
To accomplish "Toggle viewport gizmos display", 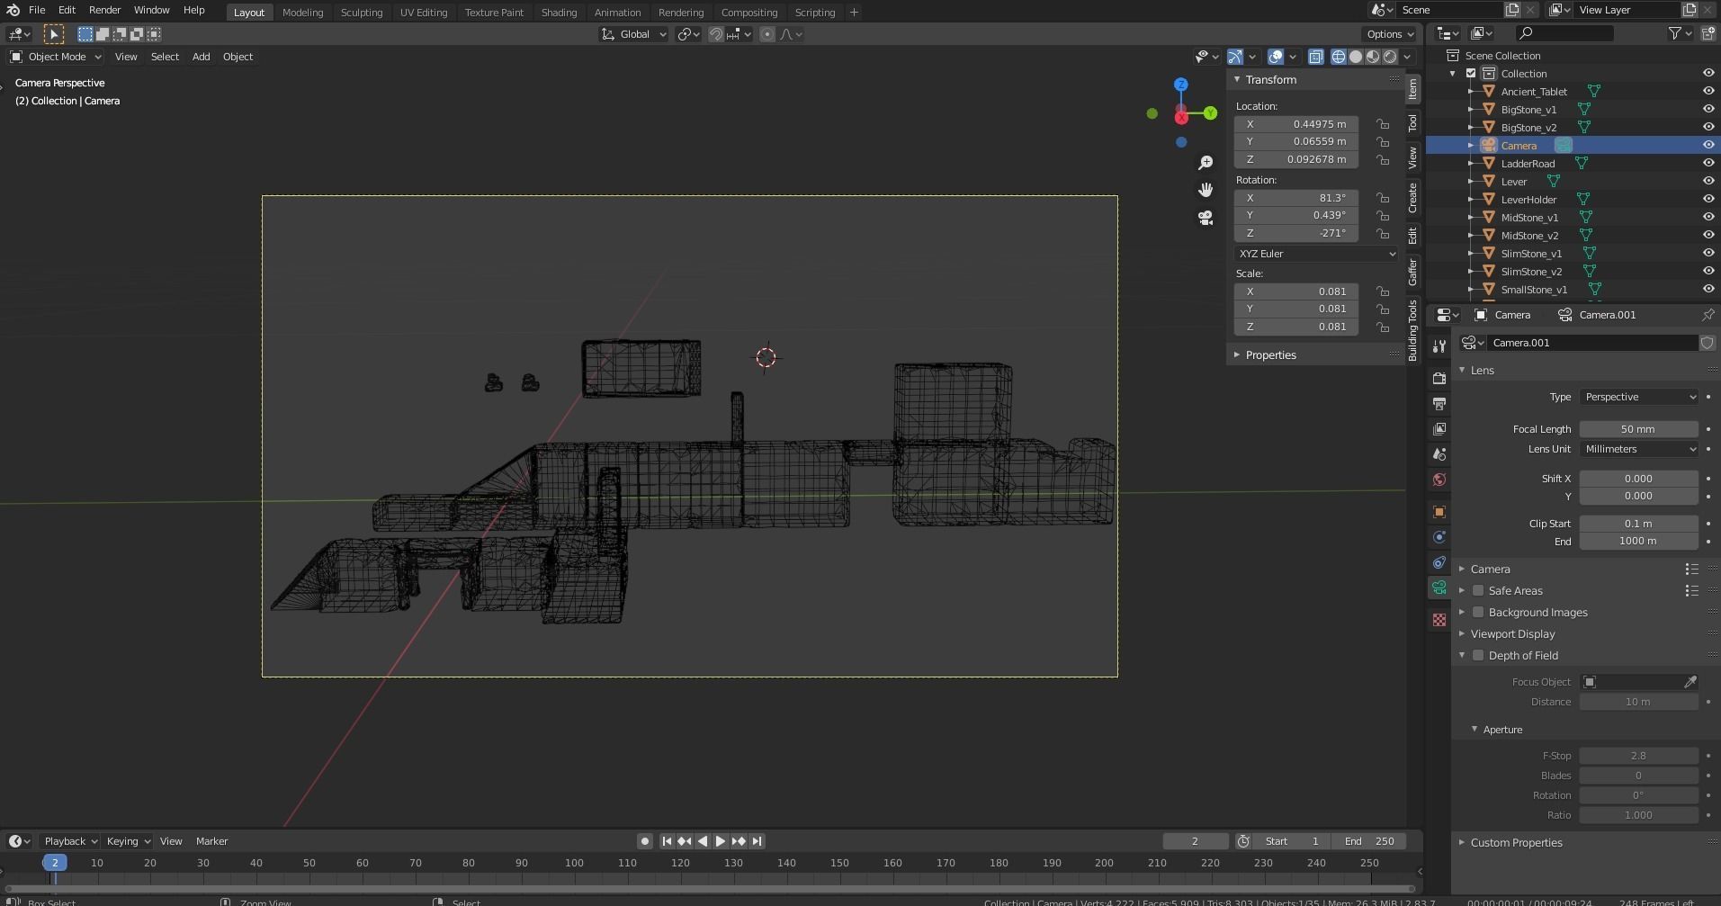I will pyautogui.click(x=1235, y=57).
